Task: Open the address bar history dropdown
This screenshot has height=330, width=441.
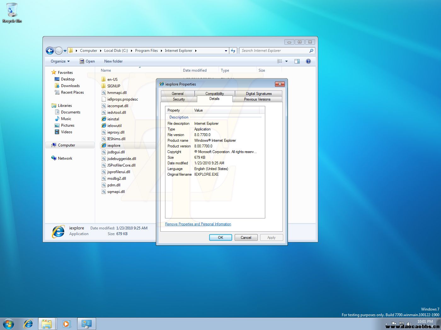Action: (x=226, y=51)
